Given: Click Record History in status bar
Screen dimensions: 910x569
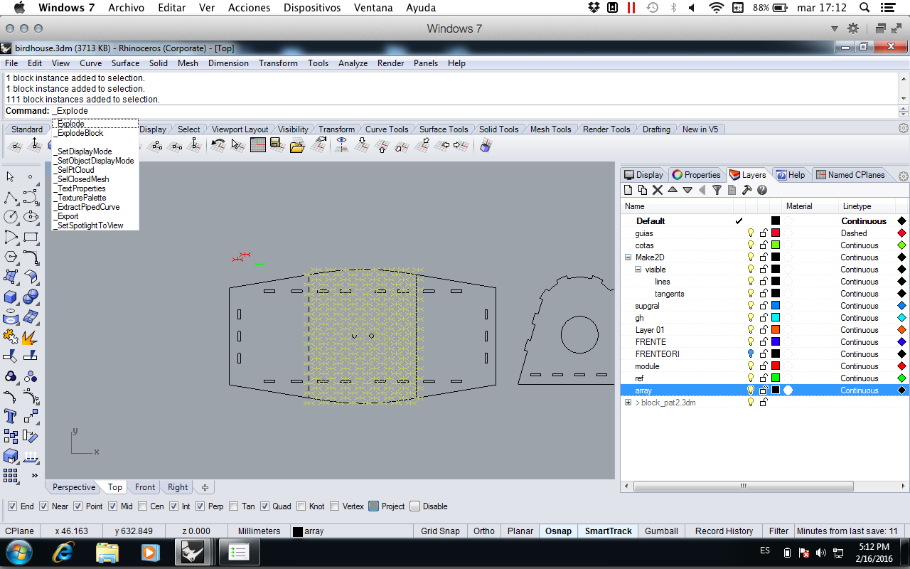Looking at the screenshot, I should pyautogui.click(x=724, y=531).
